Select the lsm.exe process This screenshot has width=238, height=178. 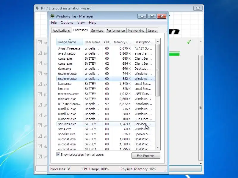[106, 89]
